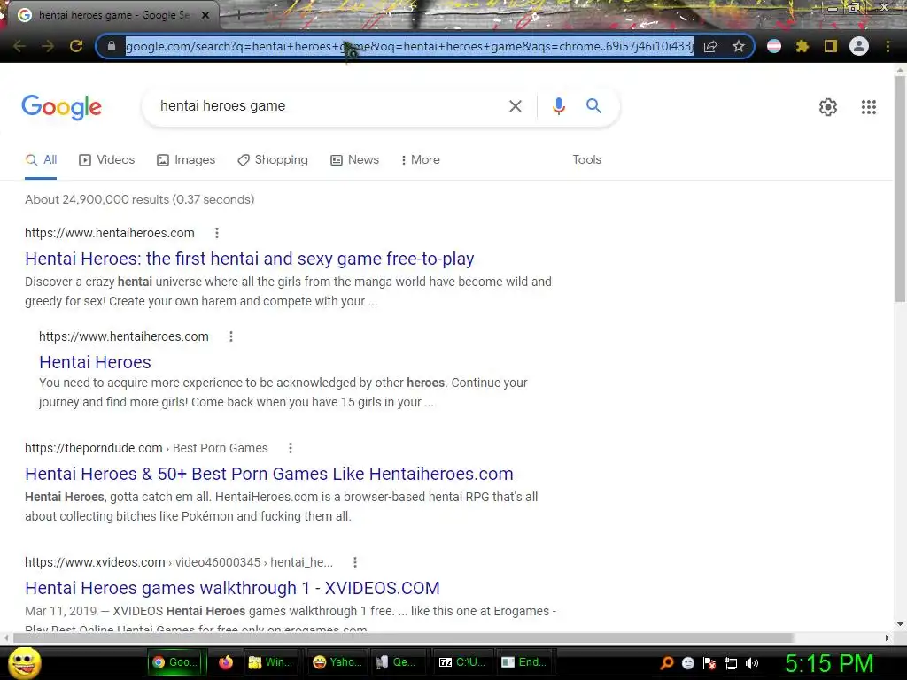Open options for first hentaiheroes.com result
This screenshot has width=907, height=680.
tap(217, 233)
